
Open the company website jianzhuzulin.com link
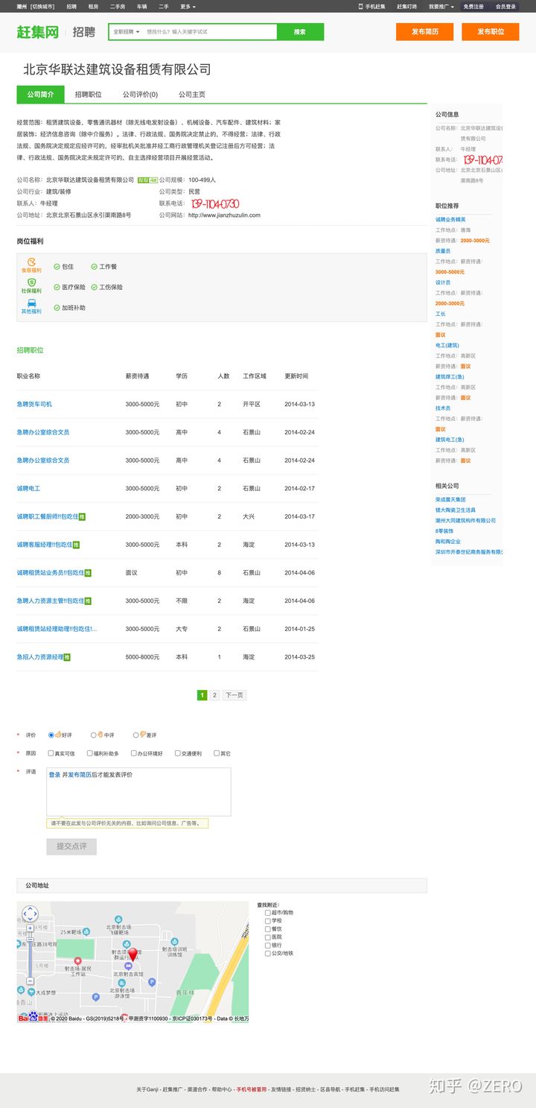224,215
